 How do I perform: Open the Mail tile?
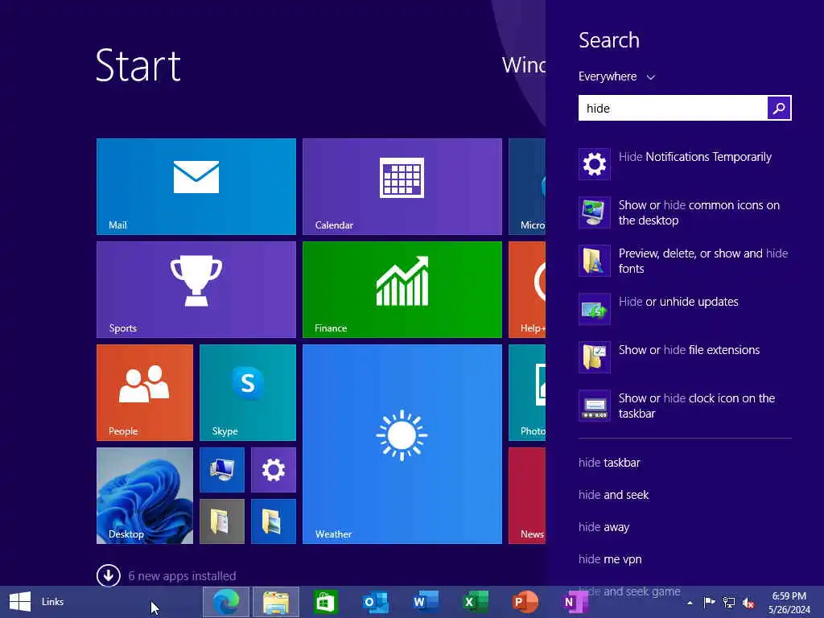[x=196, y=187]
